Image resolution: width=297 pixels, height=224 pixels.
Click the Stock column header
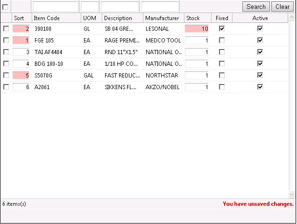click(x=193, y=18)
